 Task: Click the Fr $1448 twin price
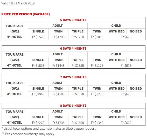pos(58,65)
